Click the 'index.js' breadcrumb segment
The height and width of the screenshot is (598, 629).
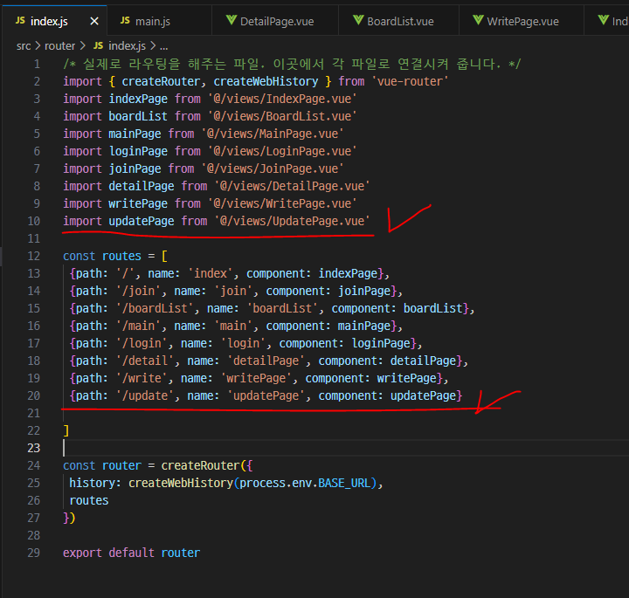[127, 46]
